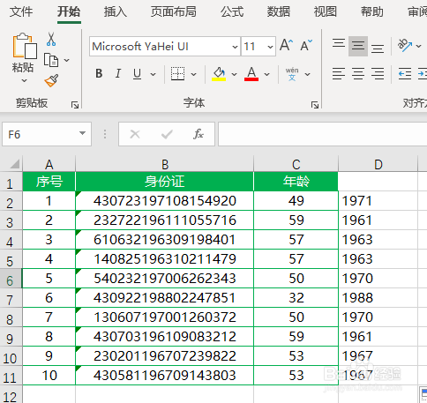Click the Borders icon
This screenshot has width=427, height=403.
coord(178,74)
